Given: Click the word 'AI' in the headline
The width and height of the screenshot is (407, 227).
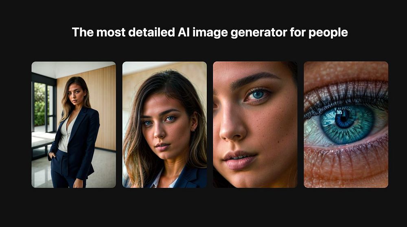Looking at the screenshot, I should (184, 32).
